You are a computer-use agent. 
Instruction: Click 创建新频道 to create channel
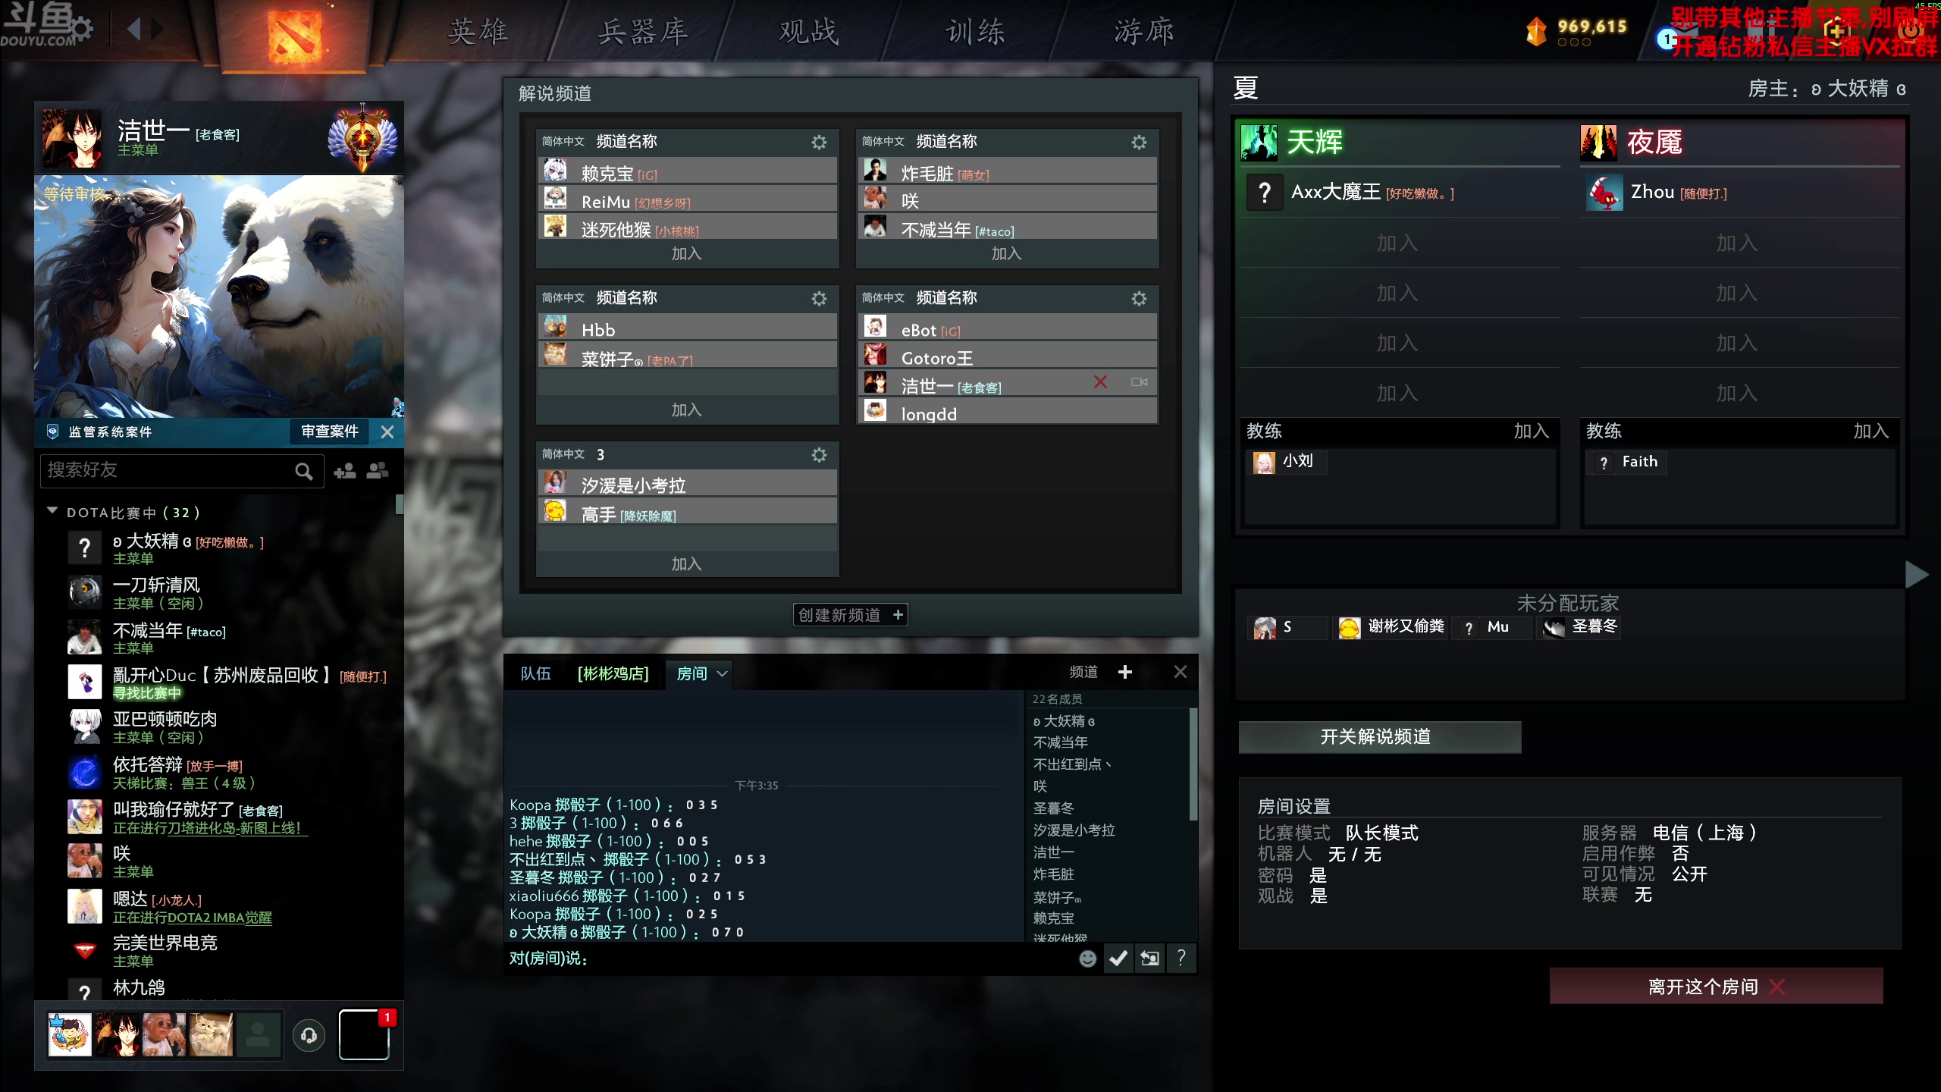850,614
